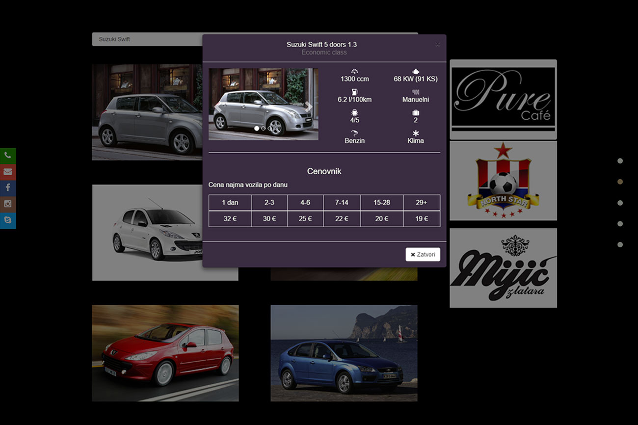This screenshot has width=638, height=425.
Task: Jump to first page section dot
Action: 620,160
